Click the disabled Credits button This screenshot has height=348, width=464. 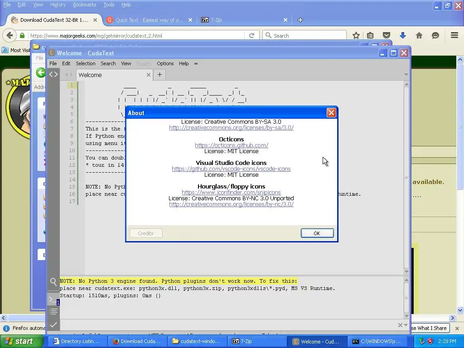[x=146, y=233]
